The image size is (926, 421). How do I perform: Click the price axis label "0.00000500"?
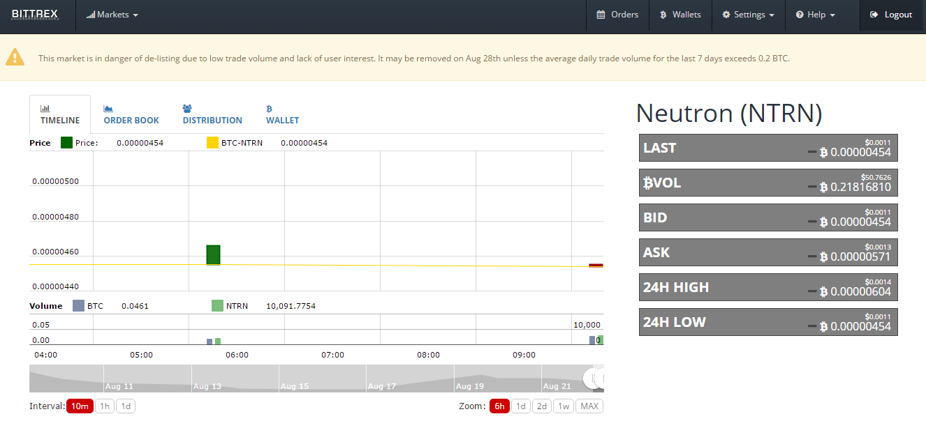55,181
